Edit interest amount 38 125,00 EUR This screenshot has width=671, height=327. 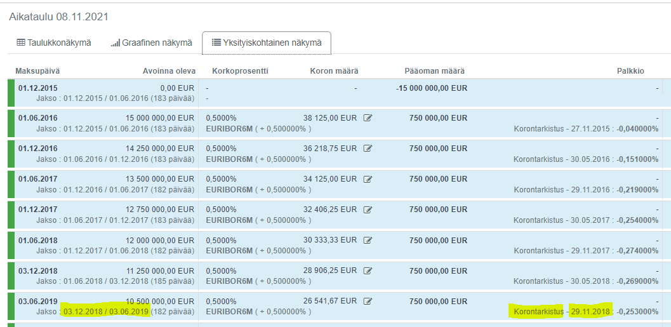coord(368,118)
